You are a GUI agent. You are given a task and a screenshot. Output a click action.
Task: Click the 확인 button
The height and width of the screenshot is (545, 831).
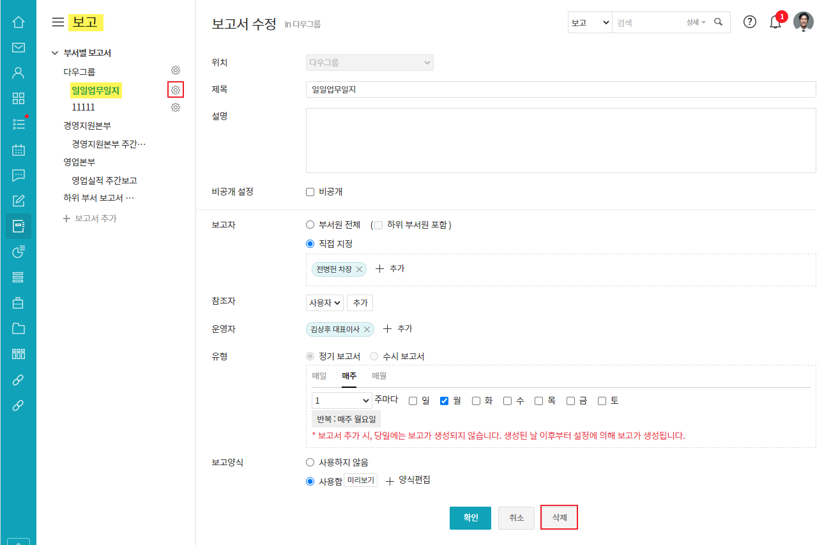pos(470,518)
